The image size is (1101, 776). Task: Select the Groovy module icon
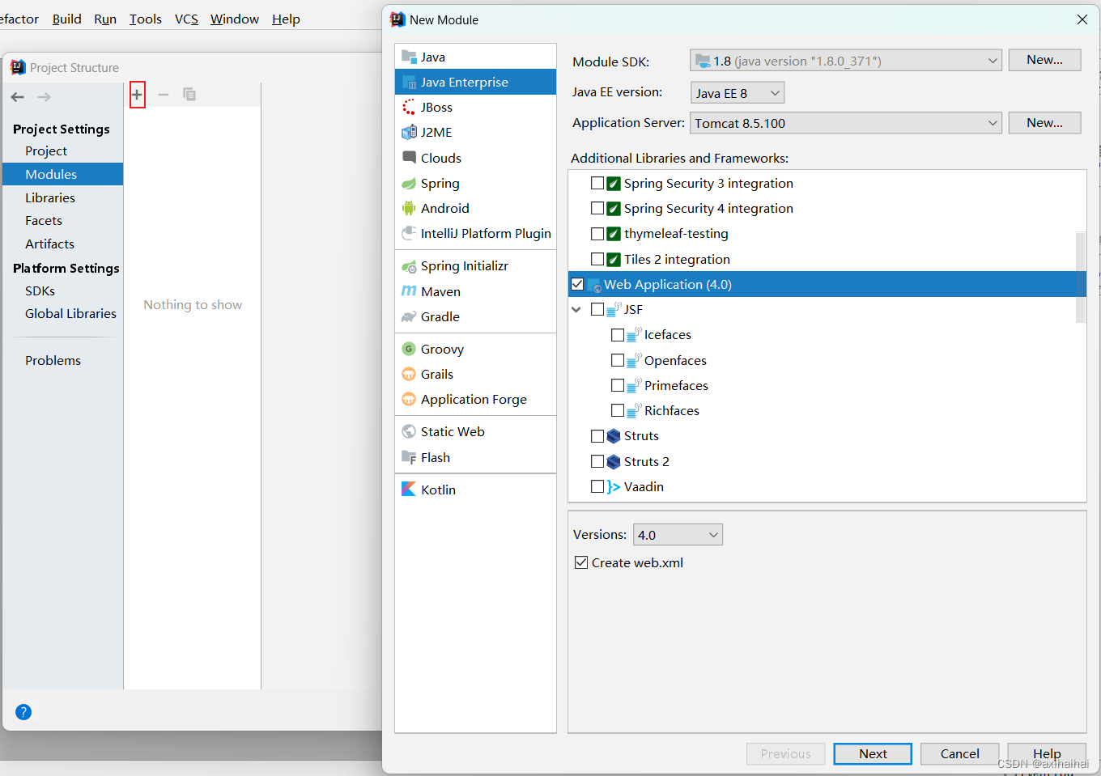click(409, 349)
